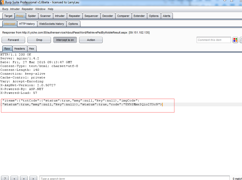Switch to the Alerts tab
Screen dimensions: 242x180
(x=166, y=16)
